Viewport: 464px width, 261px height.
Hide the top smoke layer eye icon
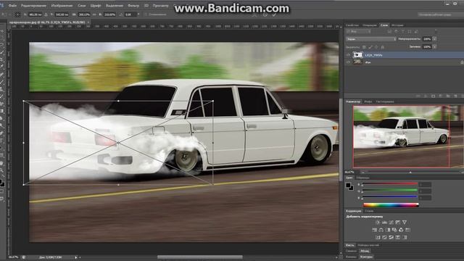[x=348, y=55]
